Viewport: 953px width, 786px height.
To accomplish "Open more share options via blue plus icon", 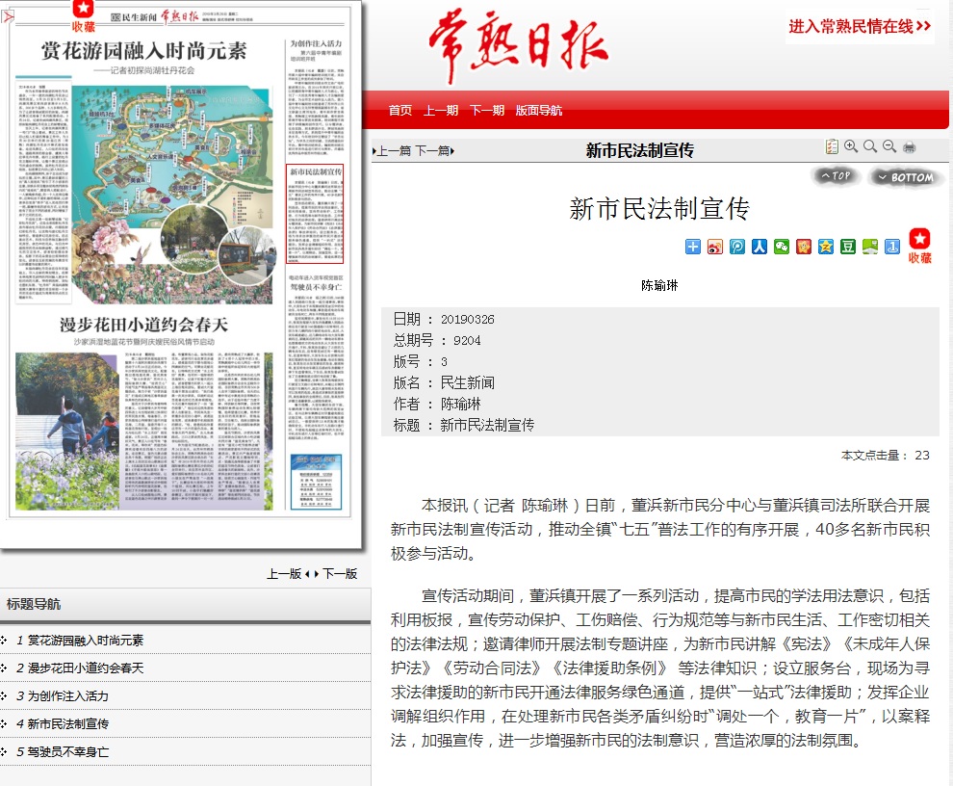I will pyautogui.click(x=693, y=247).
